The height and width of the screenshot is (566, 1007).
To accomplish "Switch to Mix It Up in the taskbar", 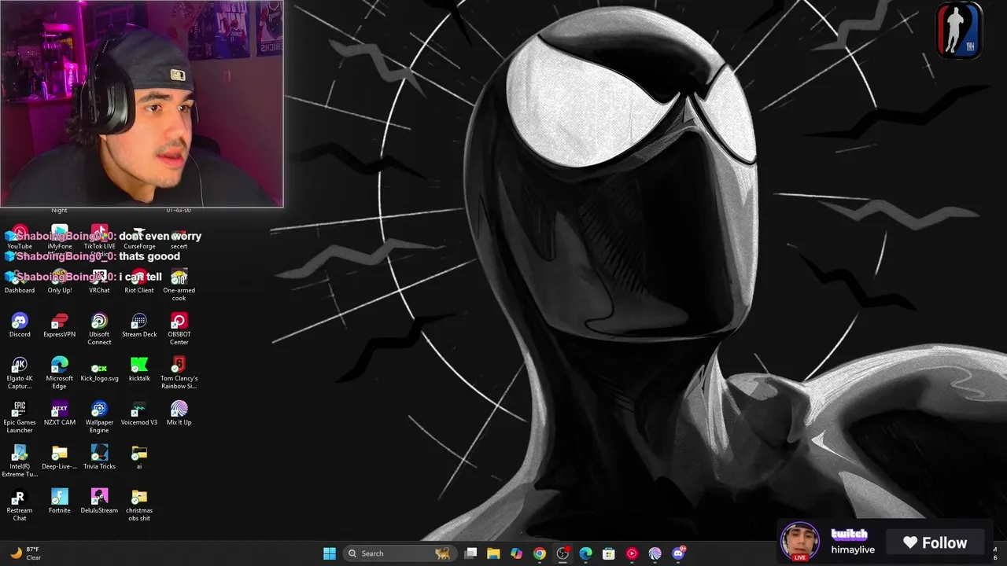I will coord(655,553).
